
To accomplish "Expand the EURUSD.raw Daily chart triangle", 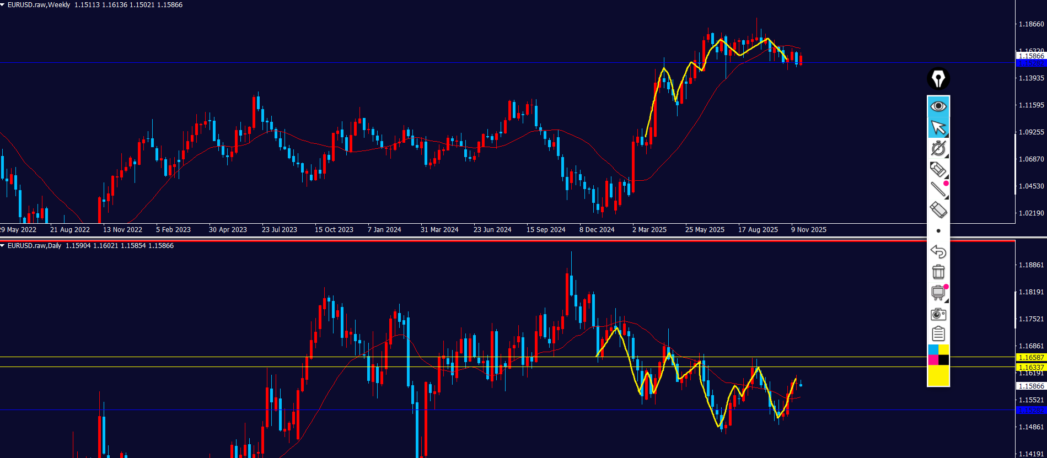I will pyautogui.click(x=3, y=246).
